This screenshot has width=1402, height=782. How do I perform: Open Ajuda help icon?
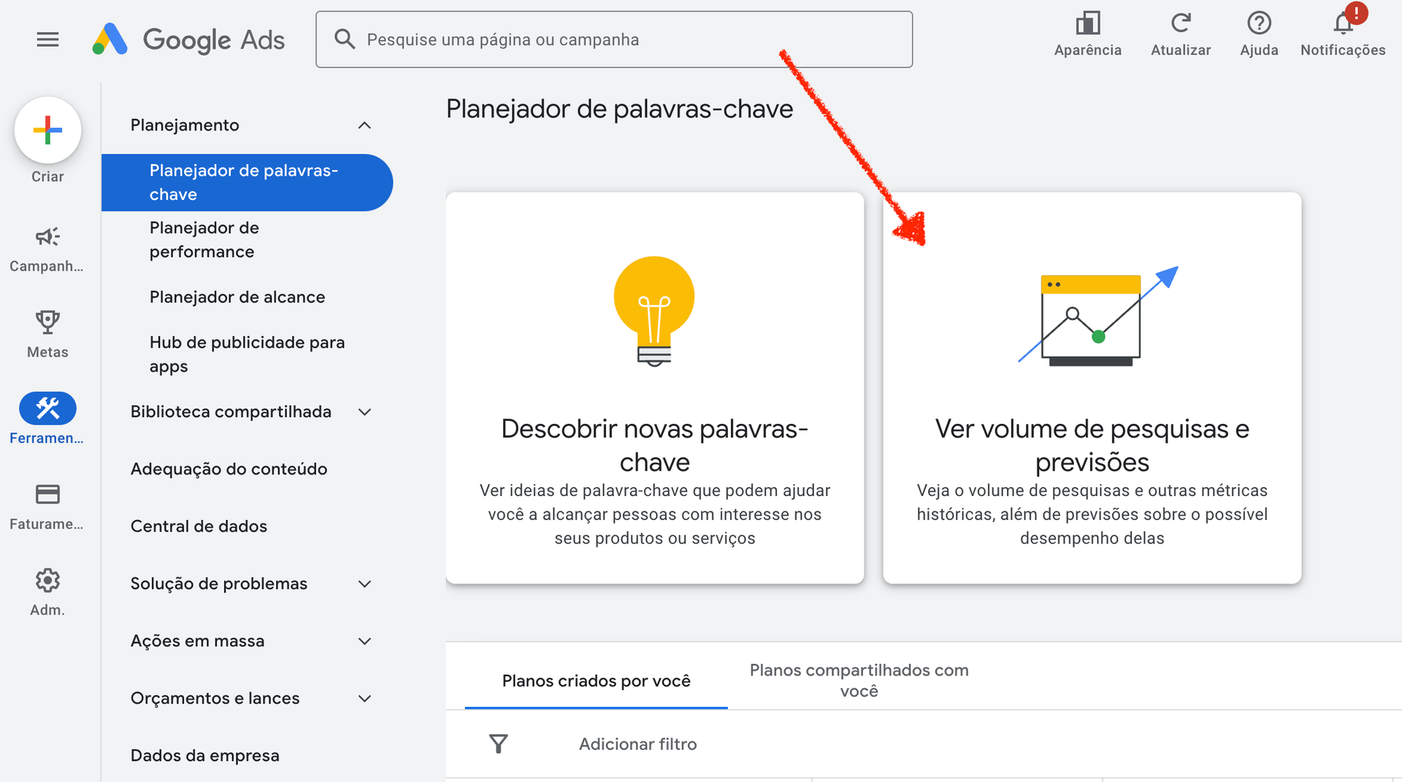tap(1259, 24)
